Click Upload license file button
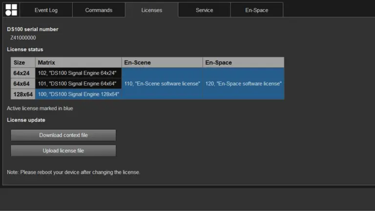Screen dimensions: 375x211 [63, 151]
